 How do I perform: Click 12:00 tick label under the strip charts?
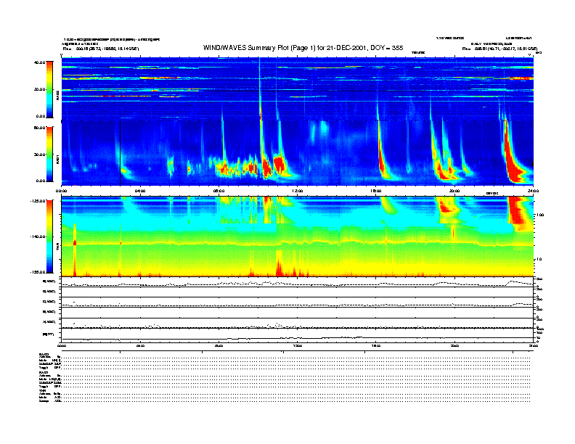298,345
